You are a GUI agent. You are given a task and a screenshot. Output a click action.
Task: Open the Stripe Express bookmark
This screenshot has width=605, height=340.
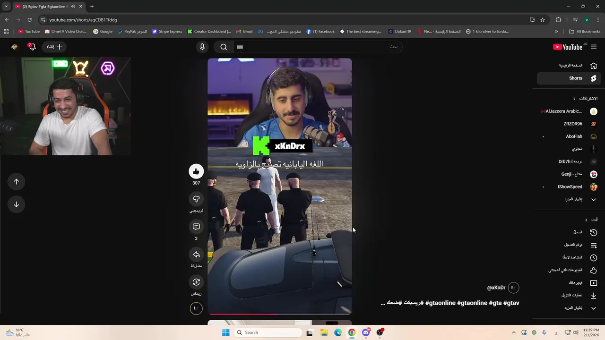167,32
